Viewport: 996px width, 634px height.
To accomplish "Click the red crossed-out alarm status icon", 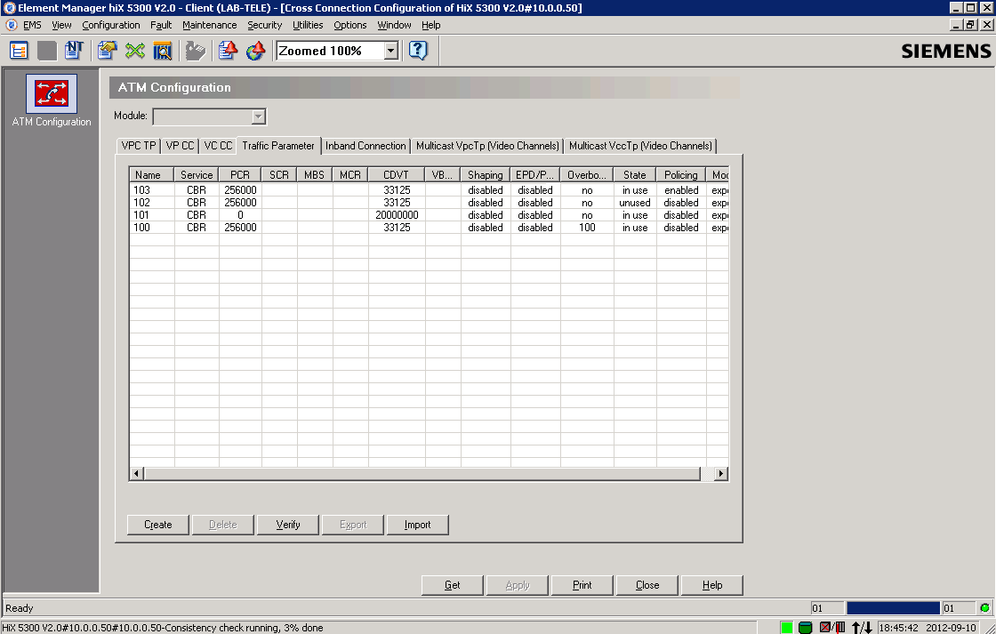I will pyautogui.click(x=824, y=628).
